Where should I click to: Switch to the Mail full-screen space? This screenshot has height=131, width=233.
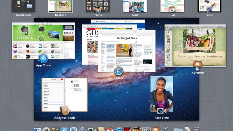click(x=135, y=6)
